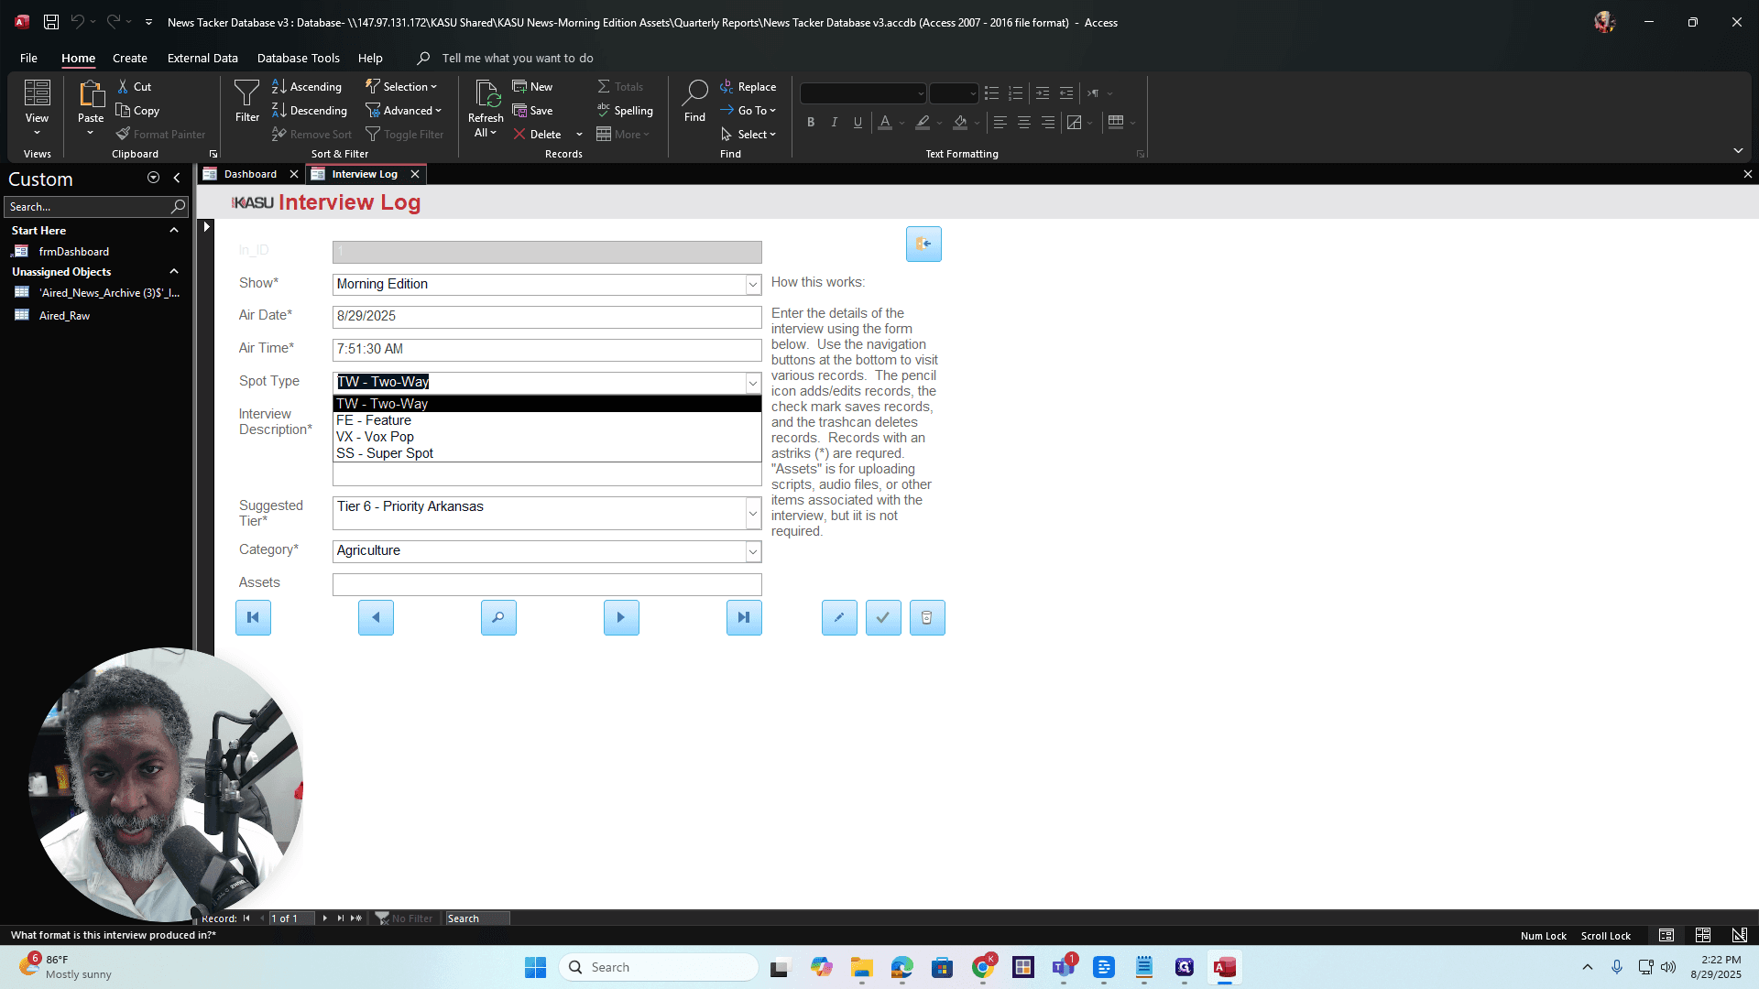Open the Create ribbon tab
The width and height of the screenshot is (1759, 989).
(x=130, y=58)
